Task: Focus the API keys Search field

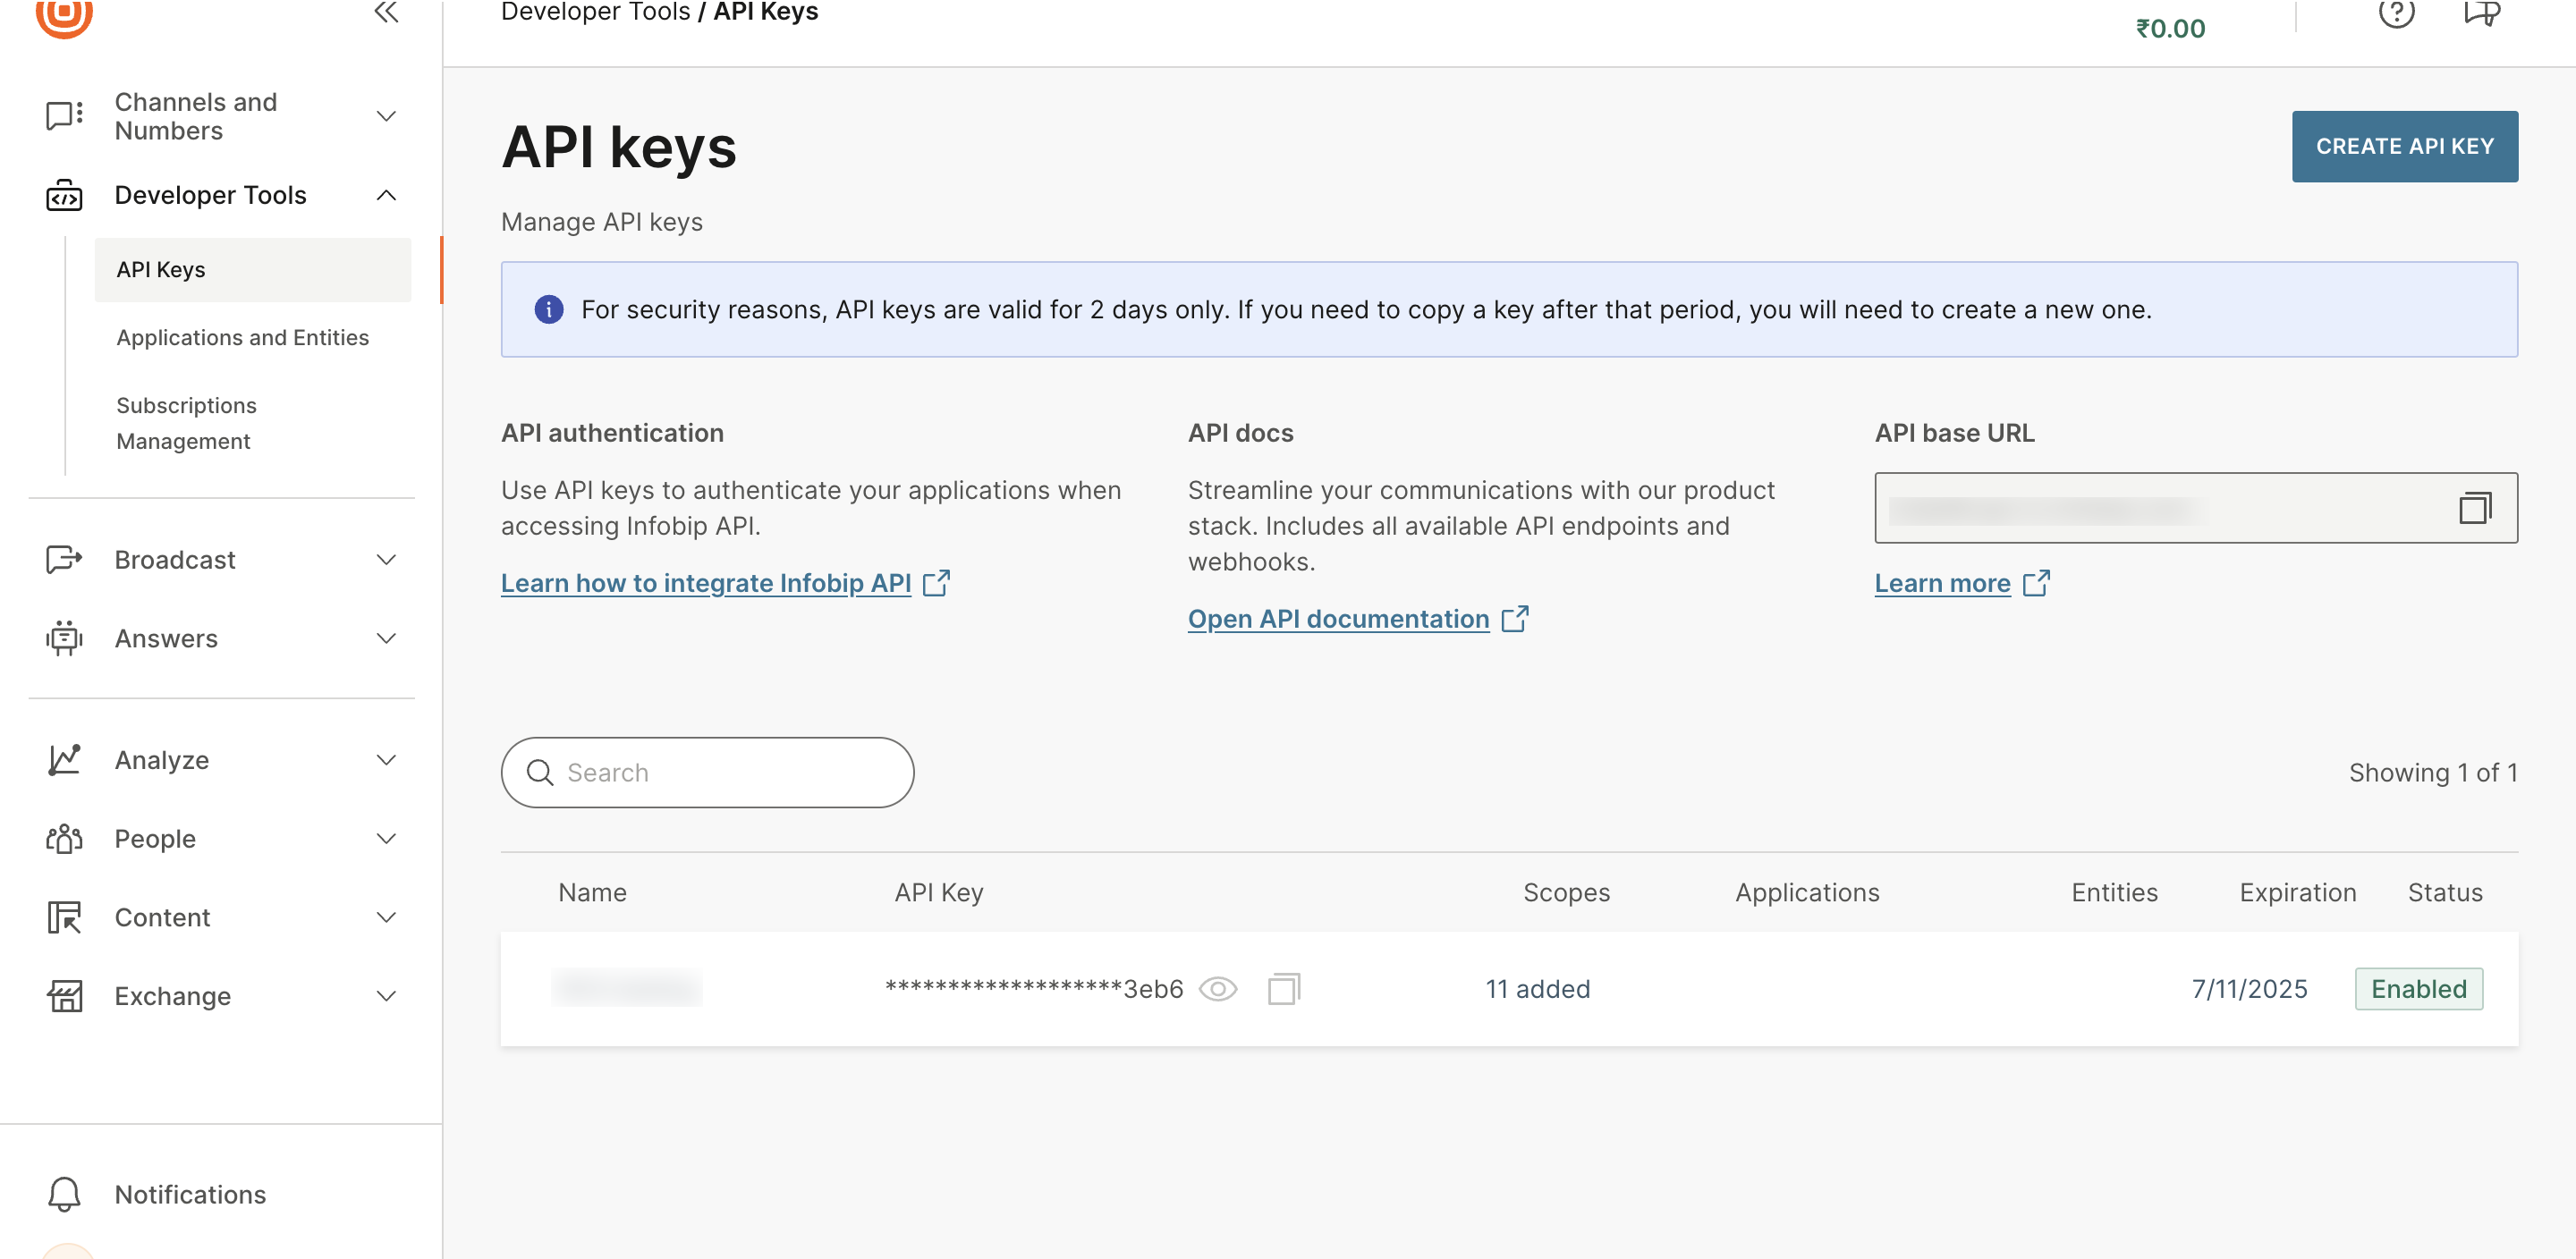Action: [707, 773]
